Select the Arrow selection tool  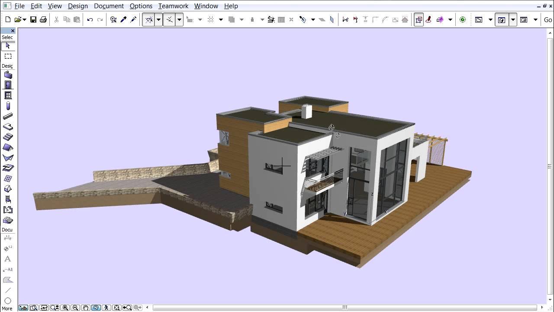click(8, 46)
